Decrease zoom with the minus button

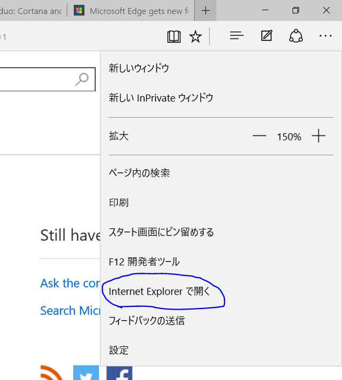tap(259, 136)
